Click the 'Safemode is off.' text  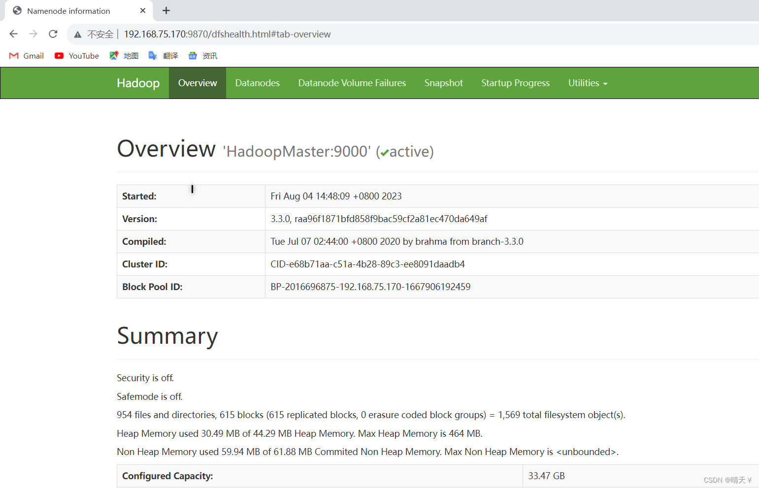[x=150, y=397]
